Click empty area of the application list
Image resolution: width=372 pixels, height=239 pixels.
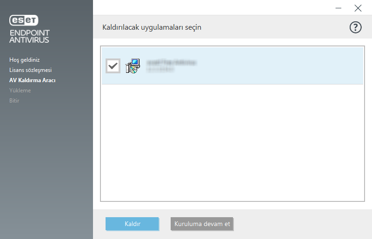(232, 144)
